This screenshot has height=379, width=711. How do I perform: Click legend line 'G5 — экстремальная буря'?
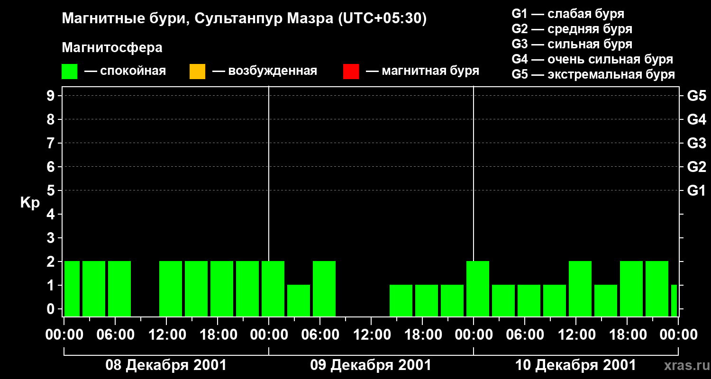593,74
